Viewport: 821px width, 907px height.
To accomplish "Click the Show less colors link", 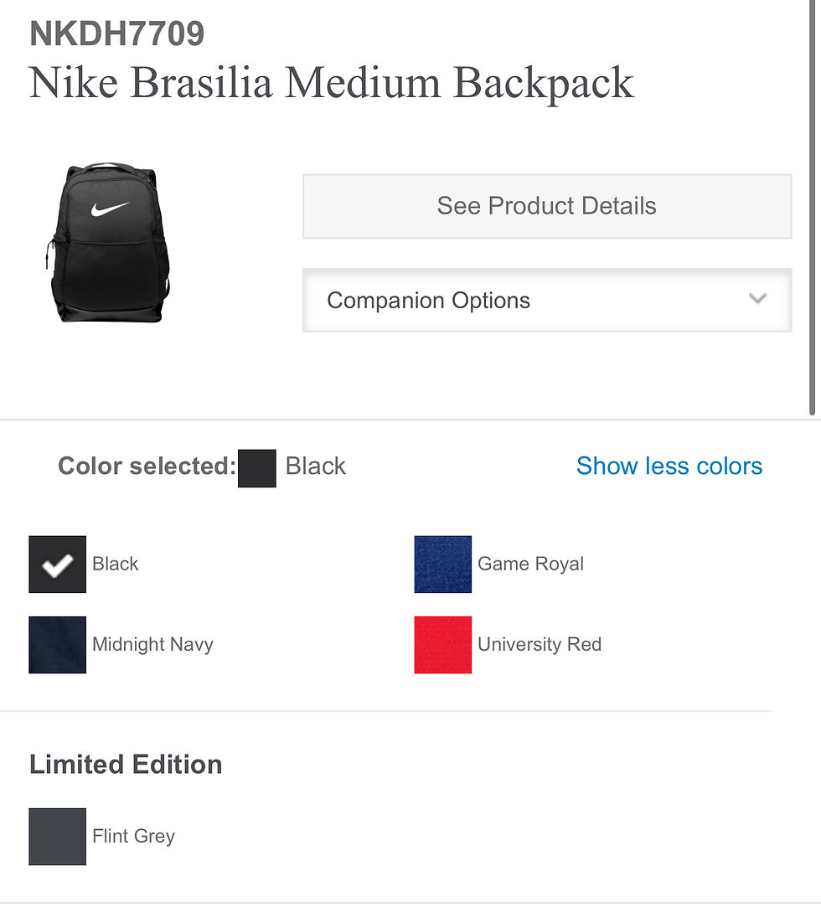I will click(669, 466).
